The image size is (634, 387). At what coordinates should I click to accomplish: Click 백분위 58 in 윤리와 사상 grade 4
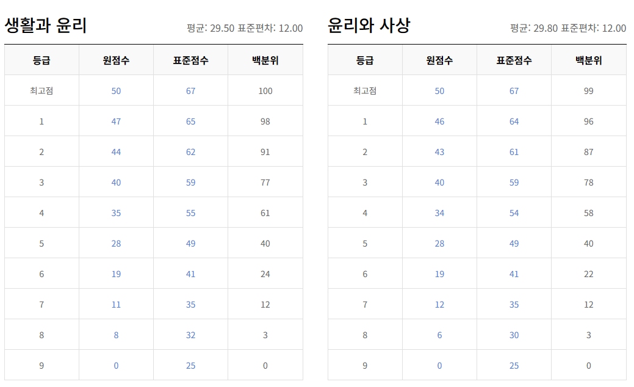(x=589, y=213)
